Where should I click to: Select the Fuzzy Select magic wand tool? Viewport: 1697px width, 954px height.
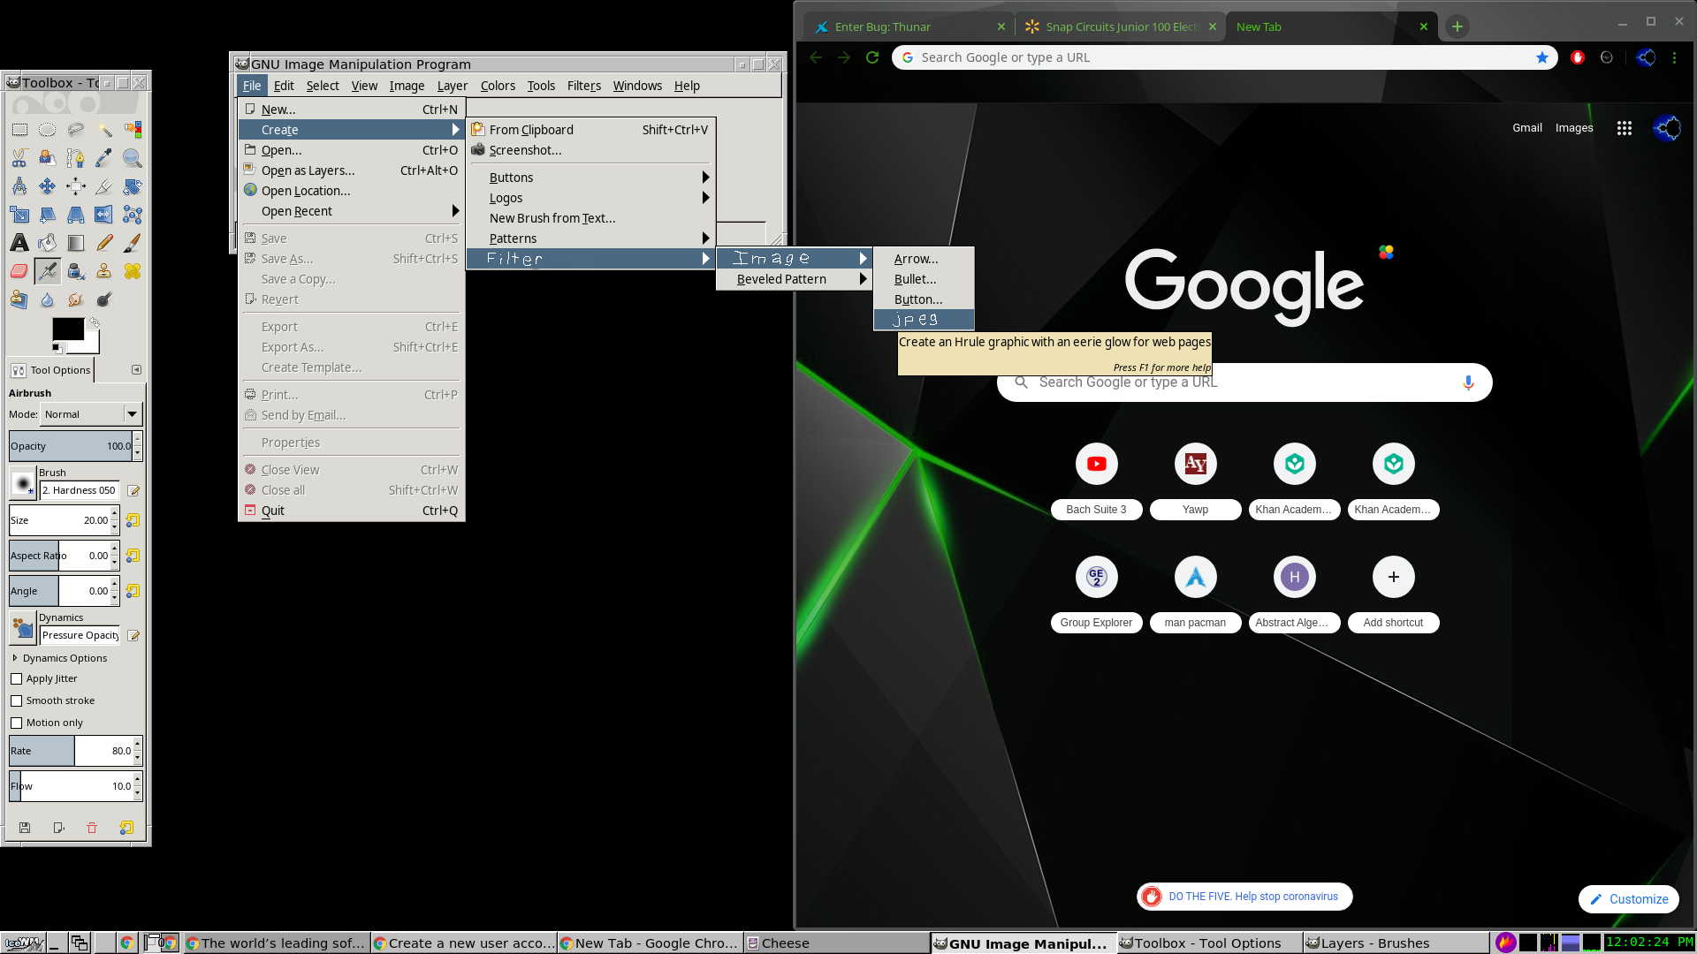click(104, 130)
